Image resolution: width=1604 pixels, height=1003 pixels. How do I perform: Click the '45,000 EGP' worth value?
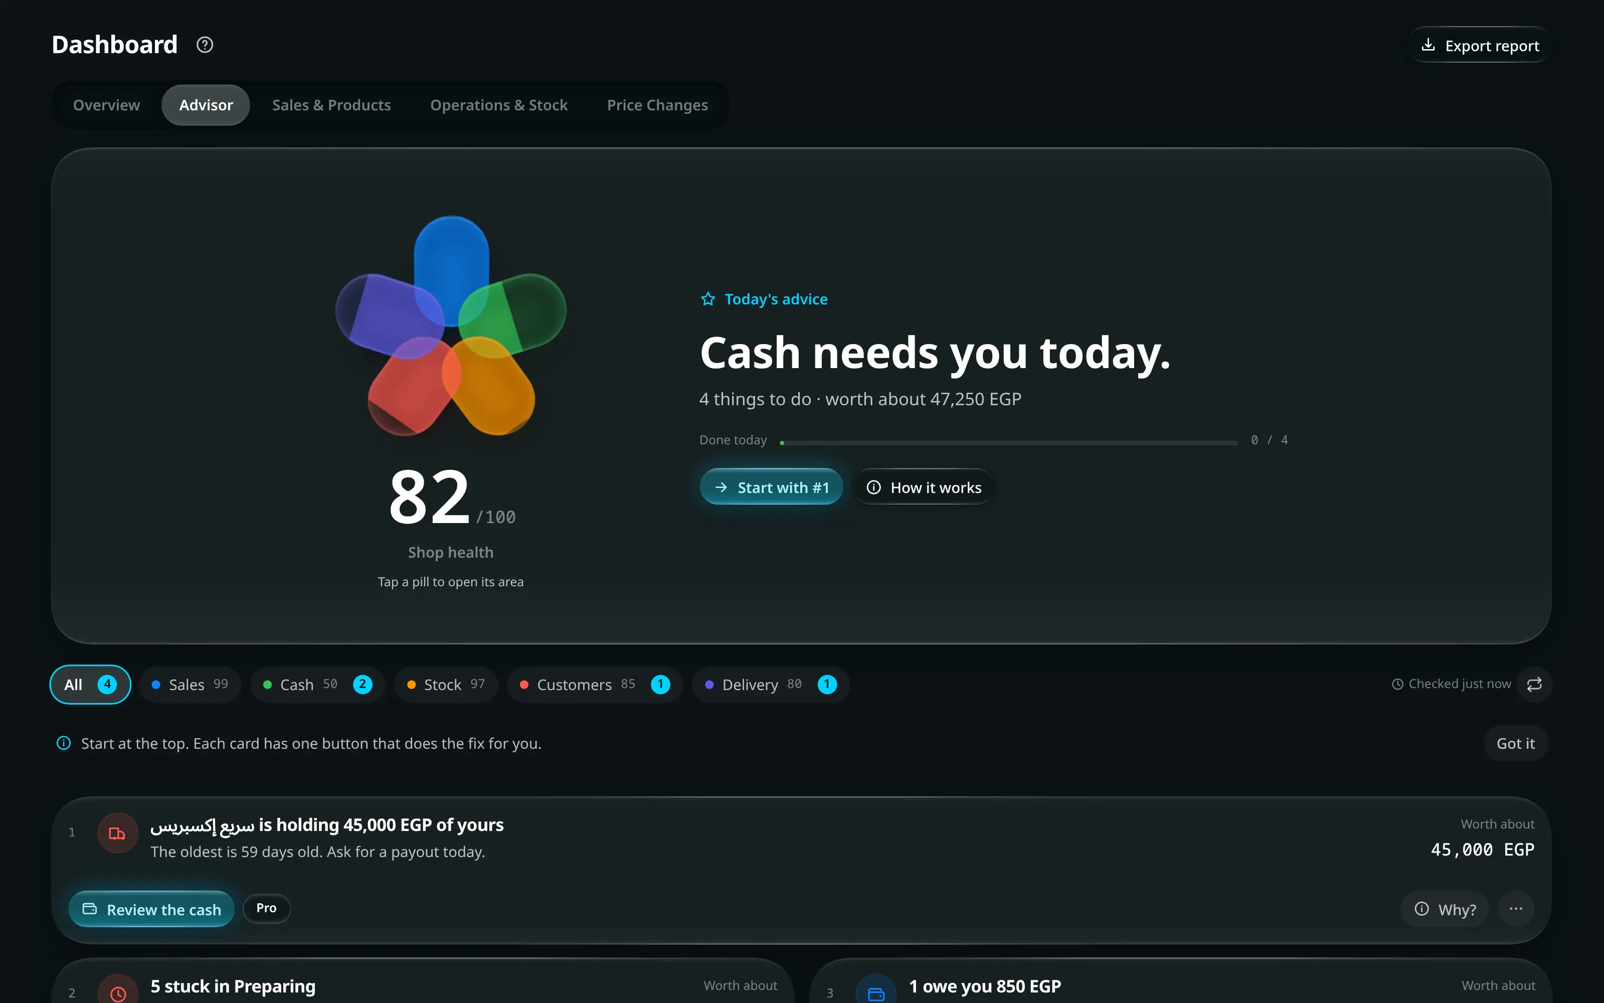click(1483, 850)
